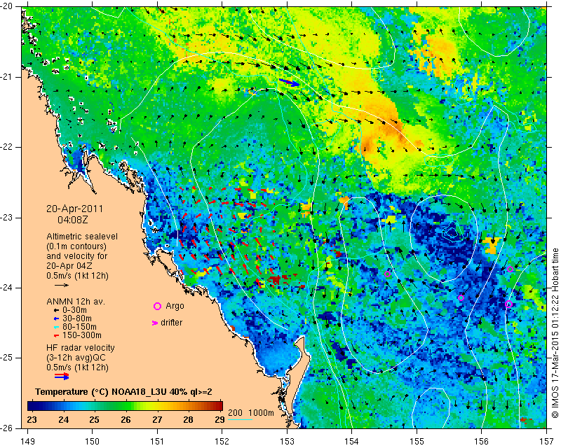561x448 pixels.
Task: Click the temperature color bar
Action: [x=125, y=406]
